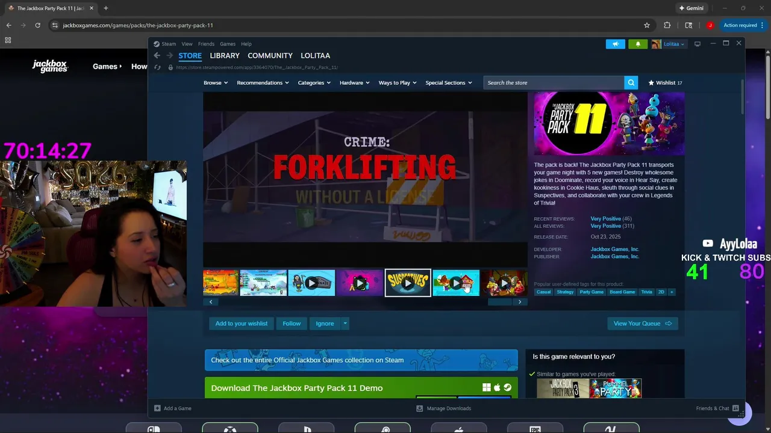Open Manage Downloads in Steam footer

coord(444,408)
